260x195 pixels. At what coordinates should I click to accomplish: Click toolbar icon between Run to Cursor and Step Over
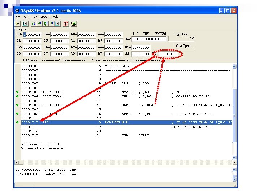[x=39, y=23]
